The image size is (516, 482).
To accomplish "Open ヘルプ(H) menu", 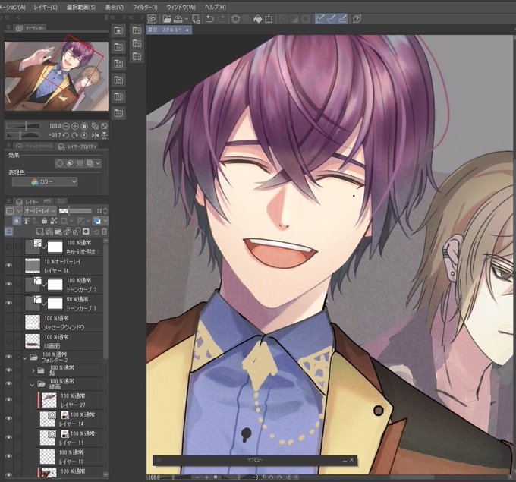I will click(x=216, y=7).
